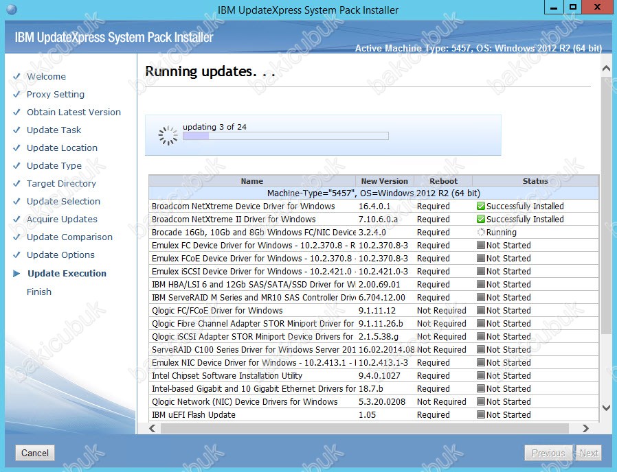Click the vertical scrollbar up arrow
The height and width of the screenshot is (472, 617).
pos(606,69)
